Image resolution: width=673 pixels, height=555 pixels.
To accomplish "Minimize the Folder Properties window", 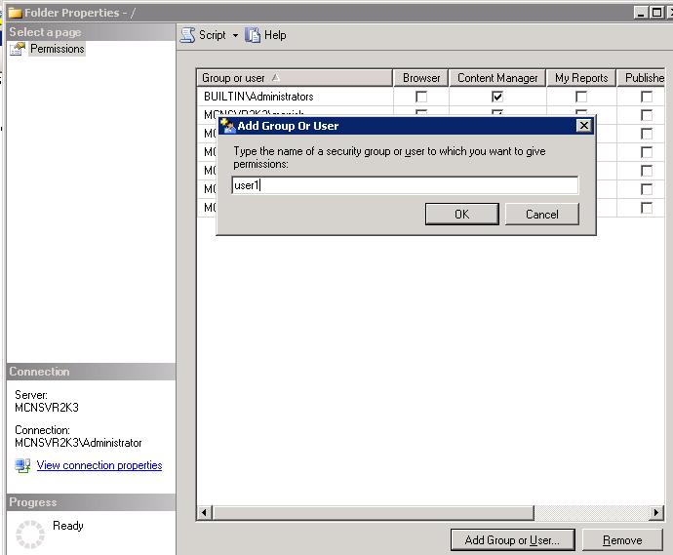I will 641,13.
